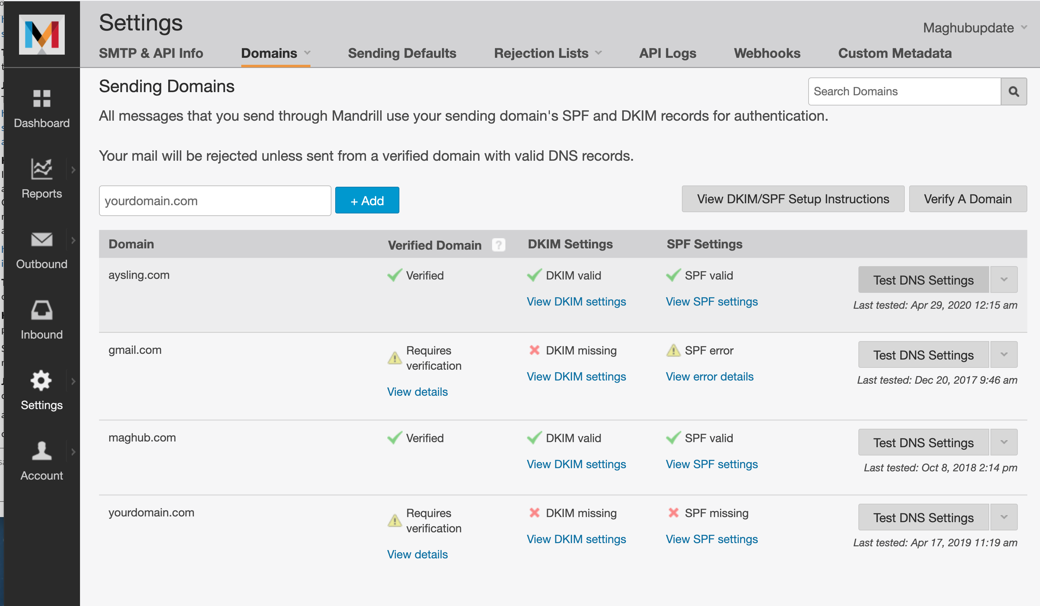
Task: Click yourdomain.com requires verification warning icon
Action: [x=395, y=521]
